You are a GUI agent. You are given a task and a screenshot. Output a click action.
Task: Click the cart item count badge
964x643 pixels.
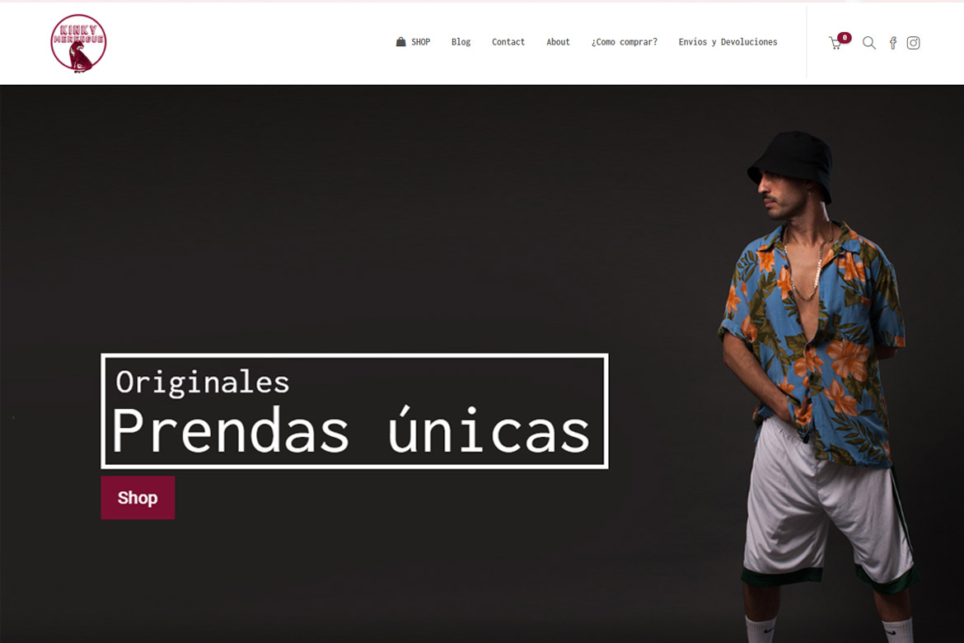[845, 38]
